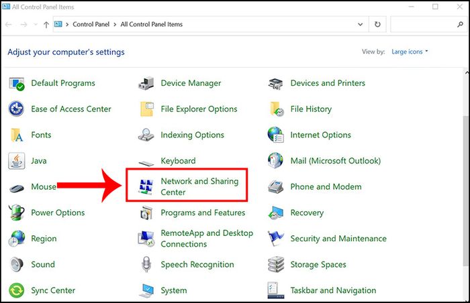Image resolution: width=470 pixels, height=303 pixels.
Task: Open the Speech Recognition text link
Action: 197,264
